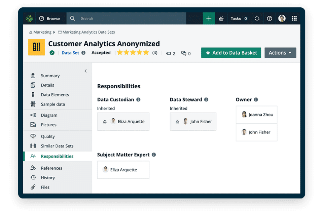The height and width of the screenshot is (215, 323).
Task: Open the Files tab
Action: [45, 187]
